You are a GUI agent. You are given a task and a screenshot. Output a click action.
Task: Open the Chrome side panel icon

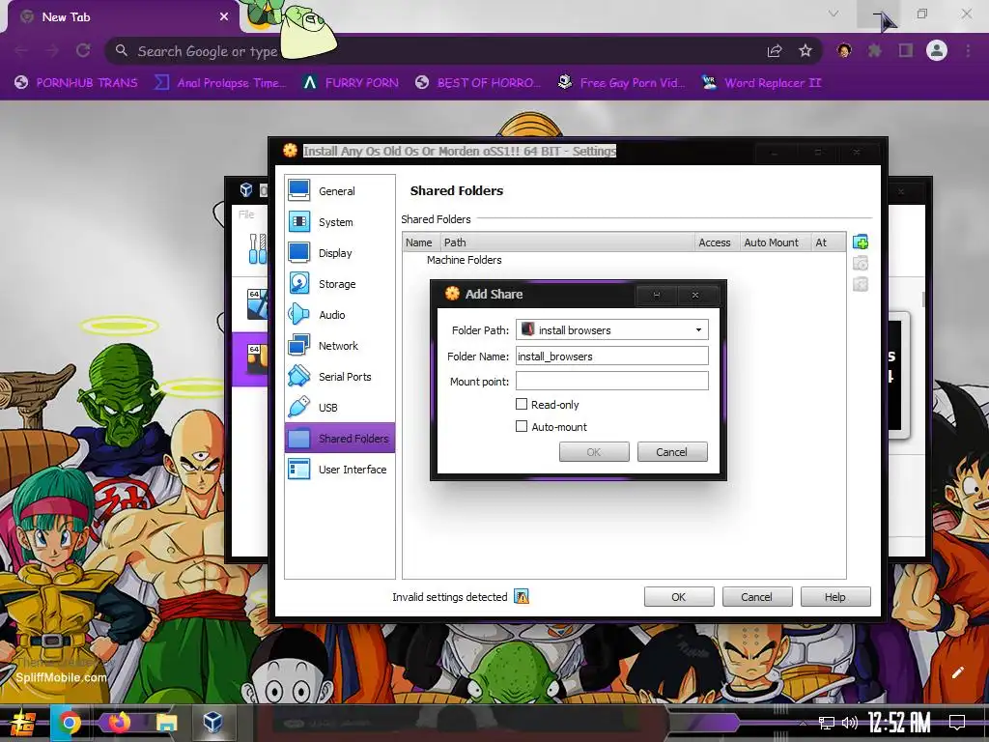(x=906, y=50)
